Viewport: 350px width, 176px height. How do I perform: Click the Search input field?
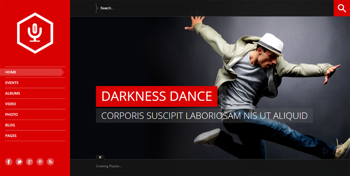click(215, 8)
